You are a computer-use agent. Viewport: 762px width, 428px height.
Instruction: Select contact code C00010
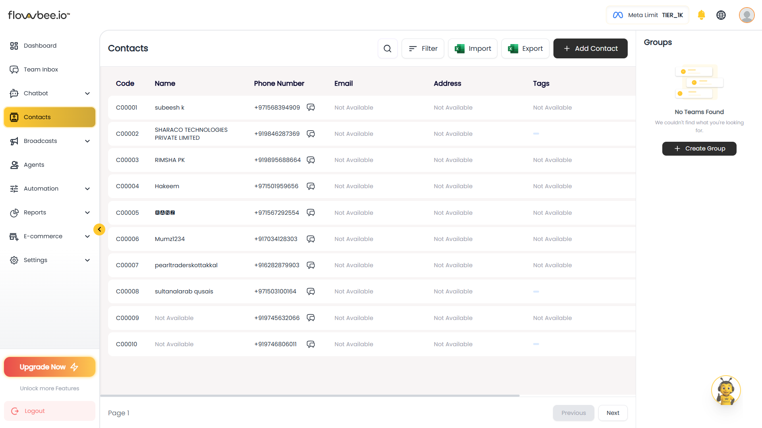click(x=126, y=344)
